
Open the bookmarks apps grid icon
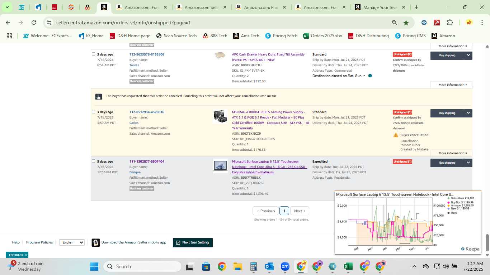pyautogui.click(x=9, y=36)
